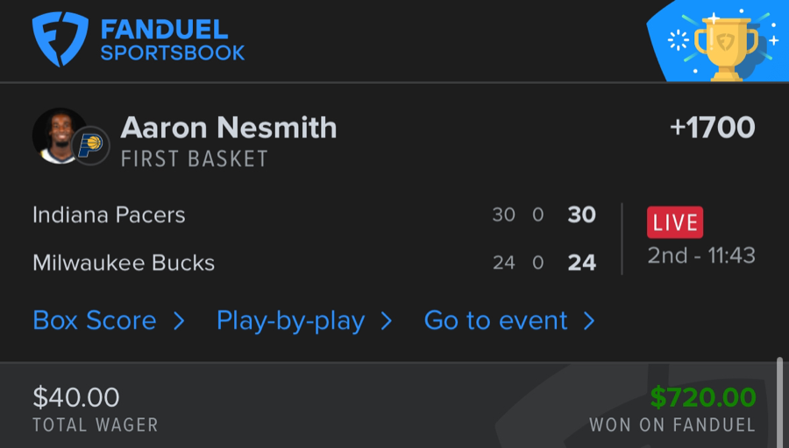Click the 2nd quarter 11:43 game clock
789x448 pixels.
701,255
